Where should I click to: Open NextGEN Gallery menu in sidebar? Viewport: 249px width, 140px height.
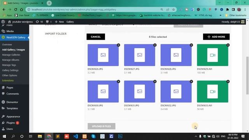click(14, 37)
